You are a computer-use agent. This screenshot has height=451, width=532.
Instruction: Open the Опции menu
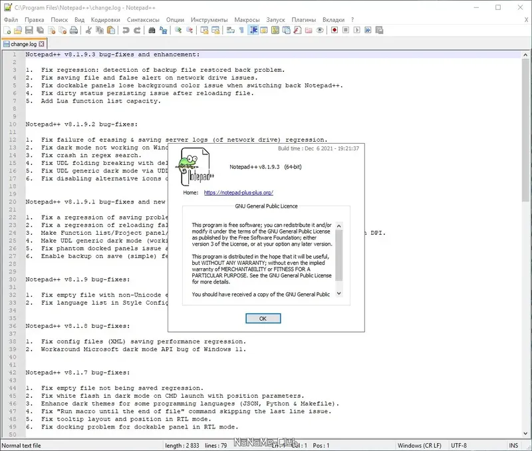tap(175, 20)
